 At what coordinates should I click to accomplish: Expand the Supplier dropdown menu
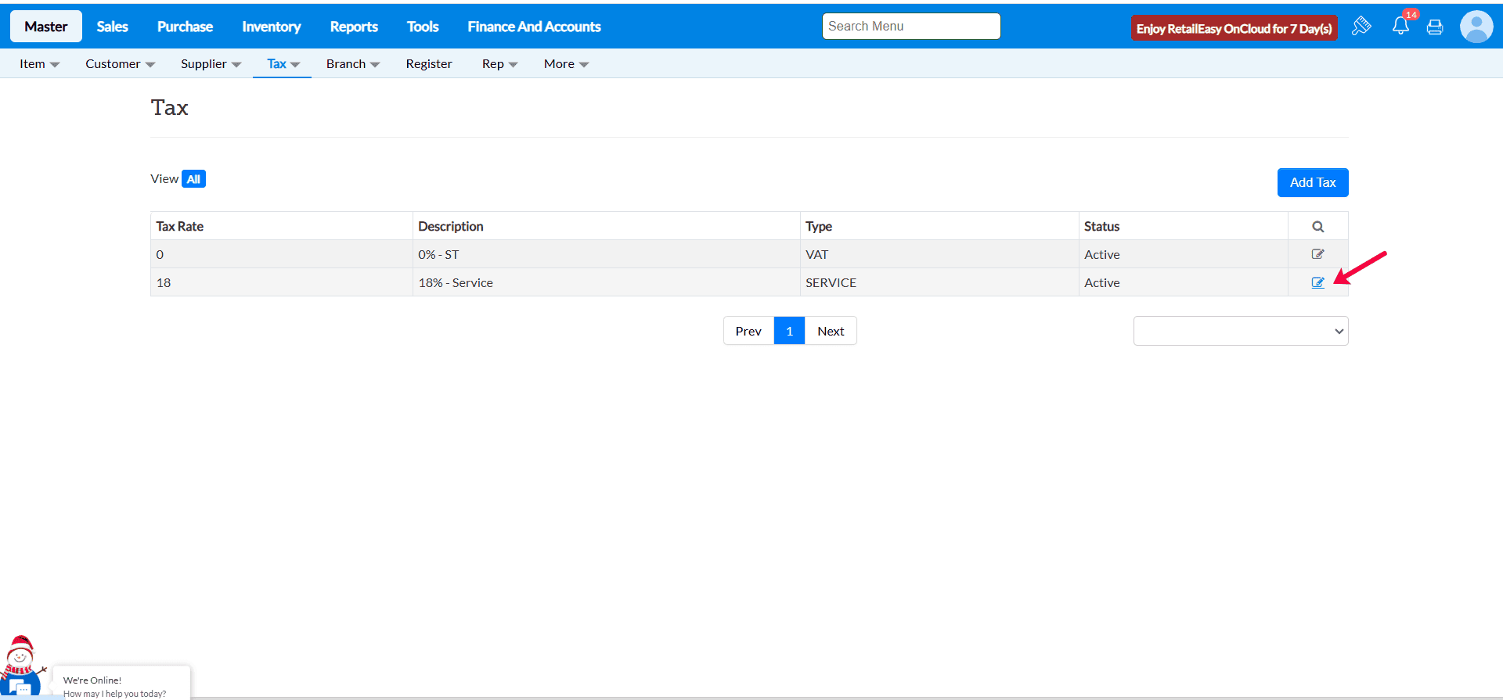pyautogui.click(x=211, y=64)
